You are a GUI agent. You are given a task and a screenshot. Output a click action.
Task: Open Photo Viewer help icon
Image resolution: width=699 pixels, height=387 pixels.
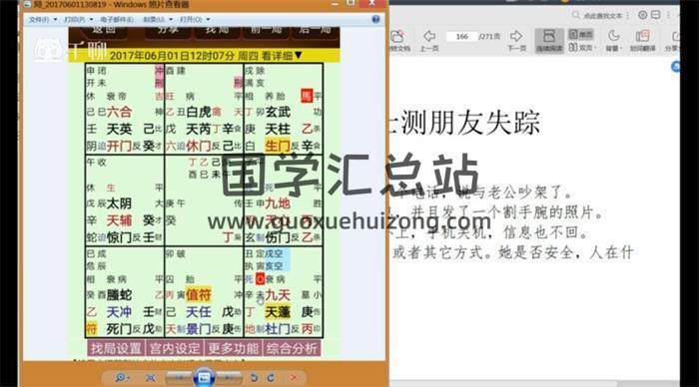point(375,19)
